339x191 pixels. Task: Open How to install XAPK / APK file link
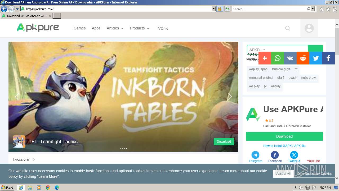click(x=284, y=146)
